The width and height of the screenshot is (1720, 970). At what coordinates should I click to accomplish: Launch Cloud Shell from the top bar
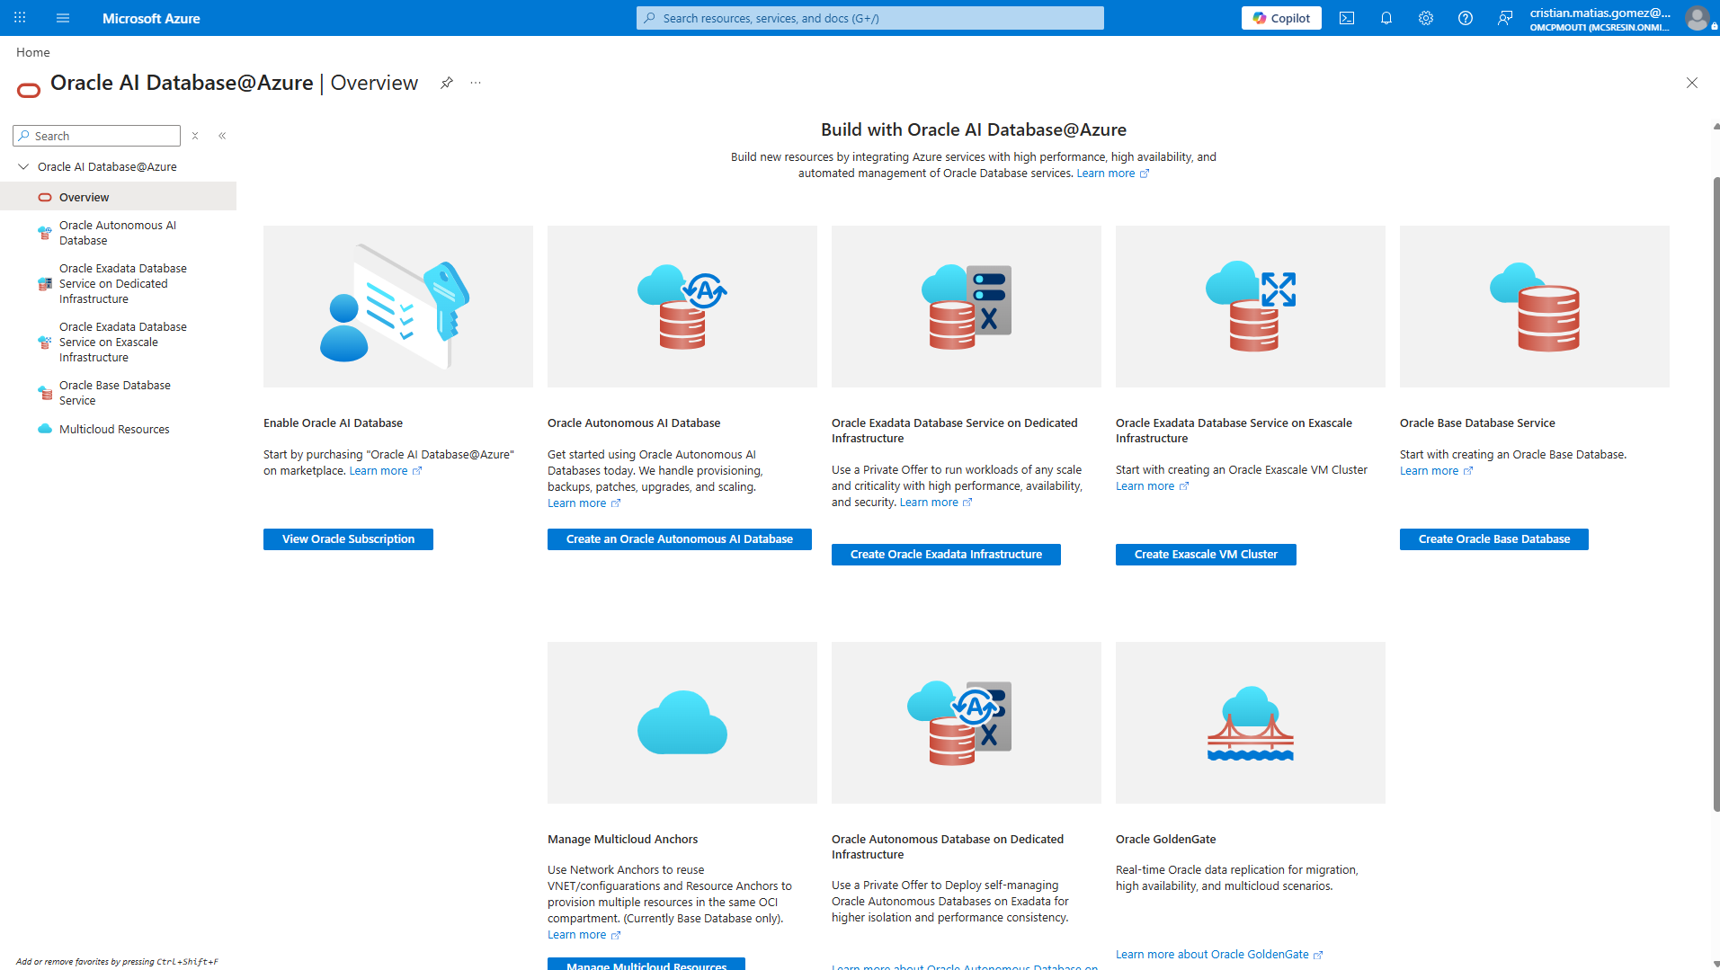(1347, 18)
